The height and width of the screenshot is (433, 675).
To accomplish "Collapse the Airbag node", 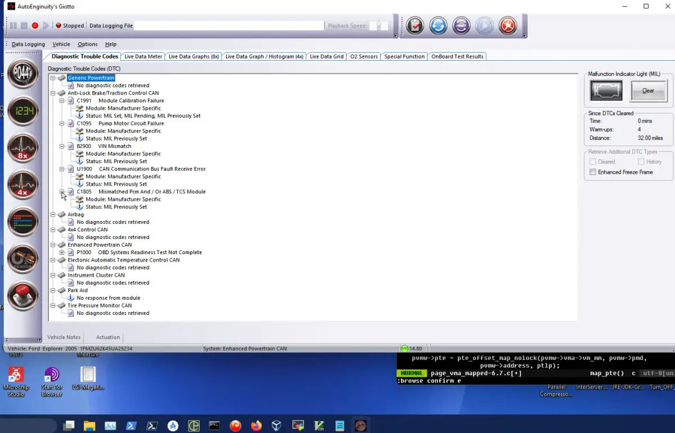I will (53, 214).
